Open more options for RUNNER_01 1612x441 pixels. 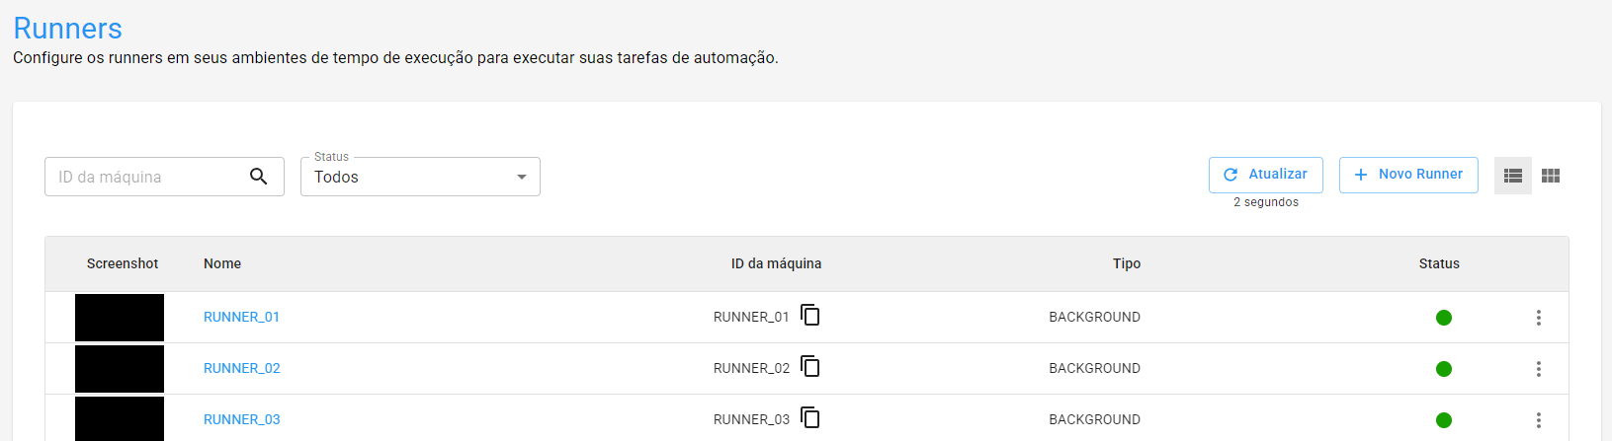tap(1538, 318)
